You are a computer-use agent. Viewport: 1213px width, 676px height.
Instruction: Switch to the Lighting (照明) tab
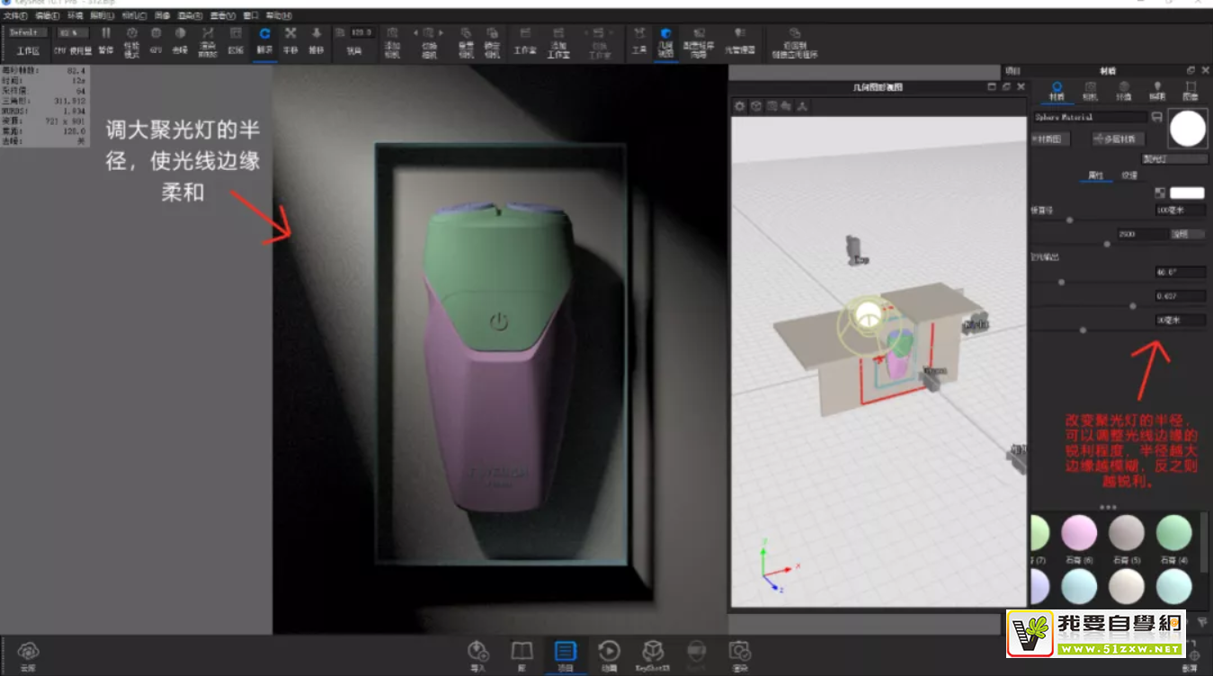[x=1157, y=90]
